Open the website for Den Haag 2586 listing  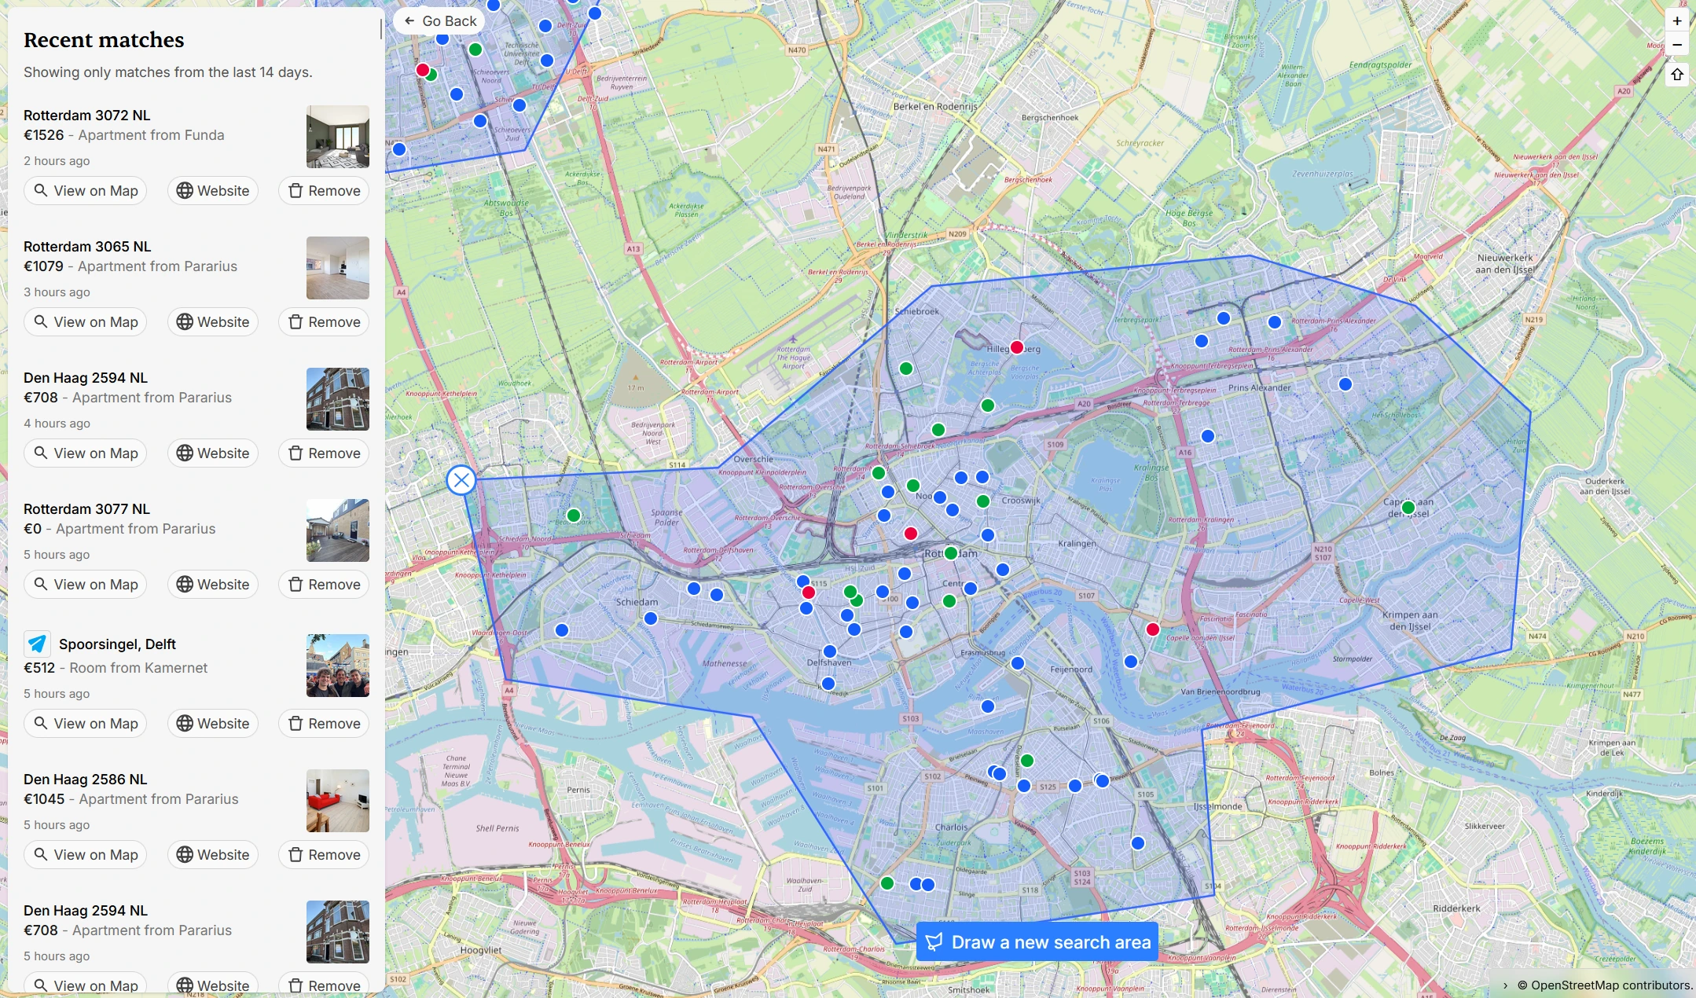213,855
